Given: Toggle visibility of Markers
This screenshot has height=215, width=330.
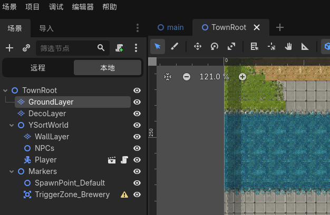Looking at the screenshot, I should [137, 171].
